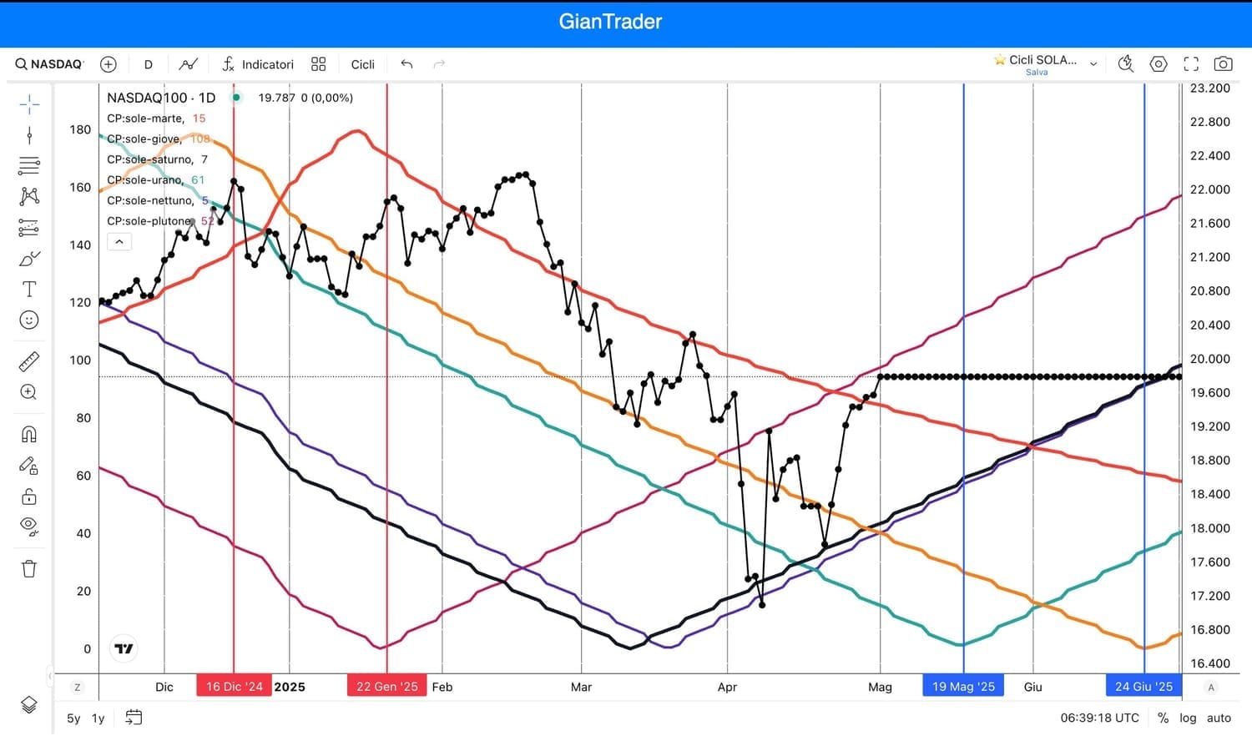Select the XABCD pattern tool
Viewport: 1252px width, 756px height.
click(x=29, y=196)
